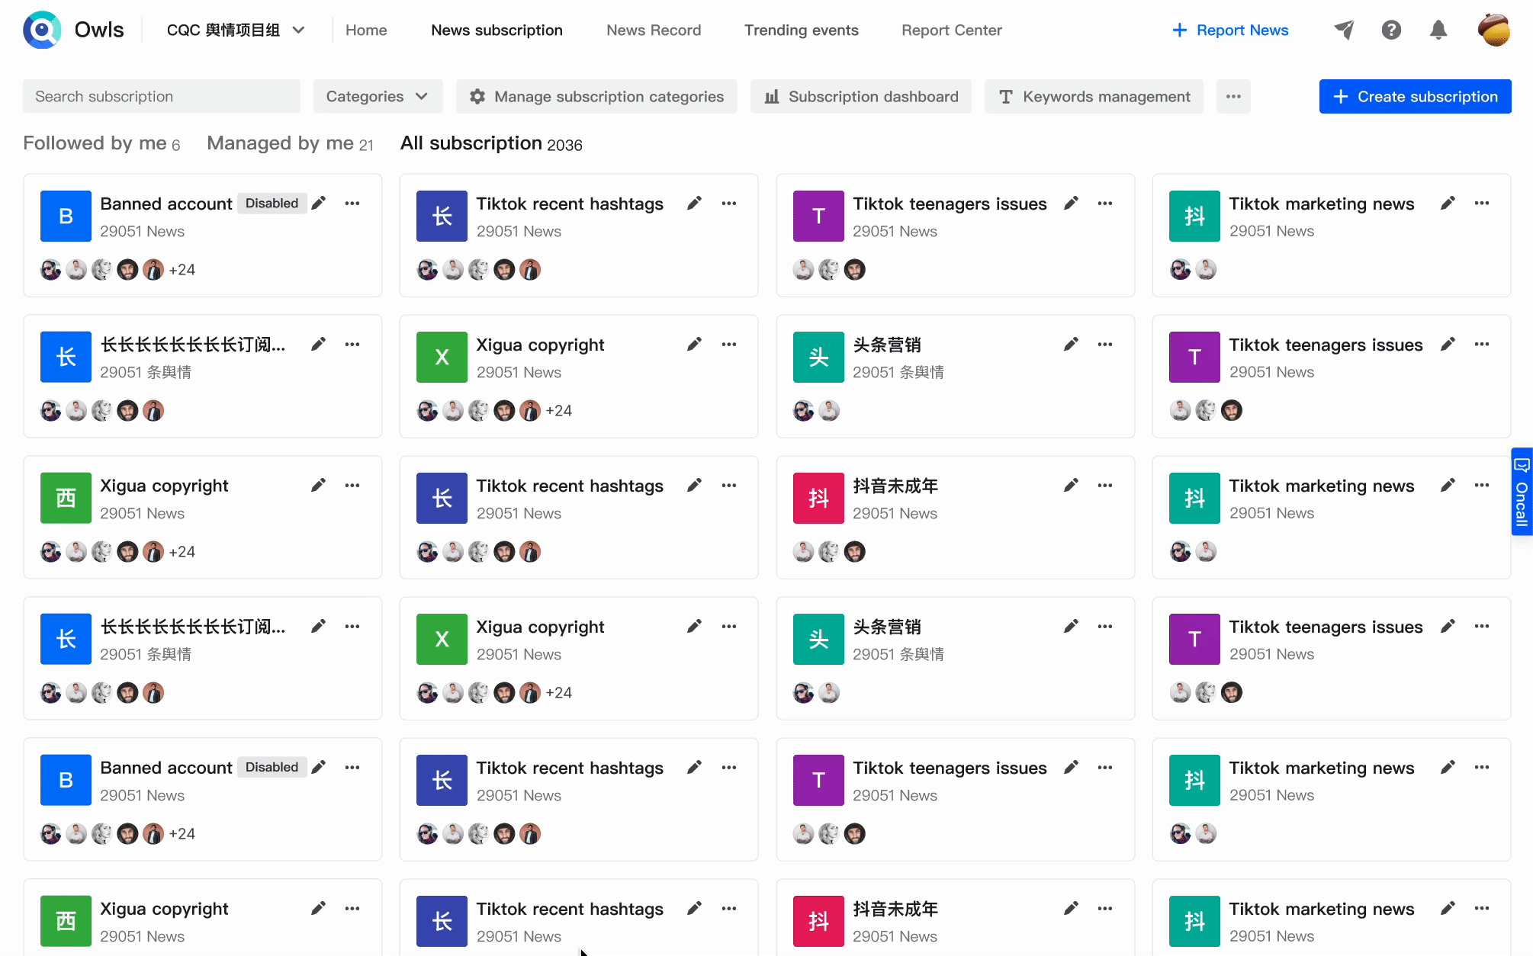Click the green 西 icon of upper Xigua copyright
Screen dimensions: 1533x956
coord(66,498)
